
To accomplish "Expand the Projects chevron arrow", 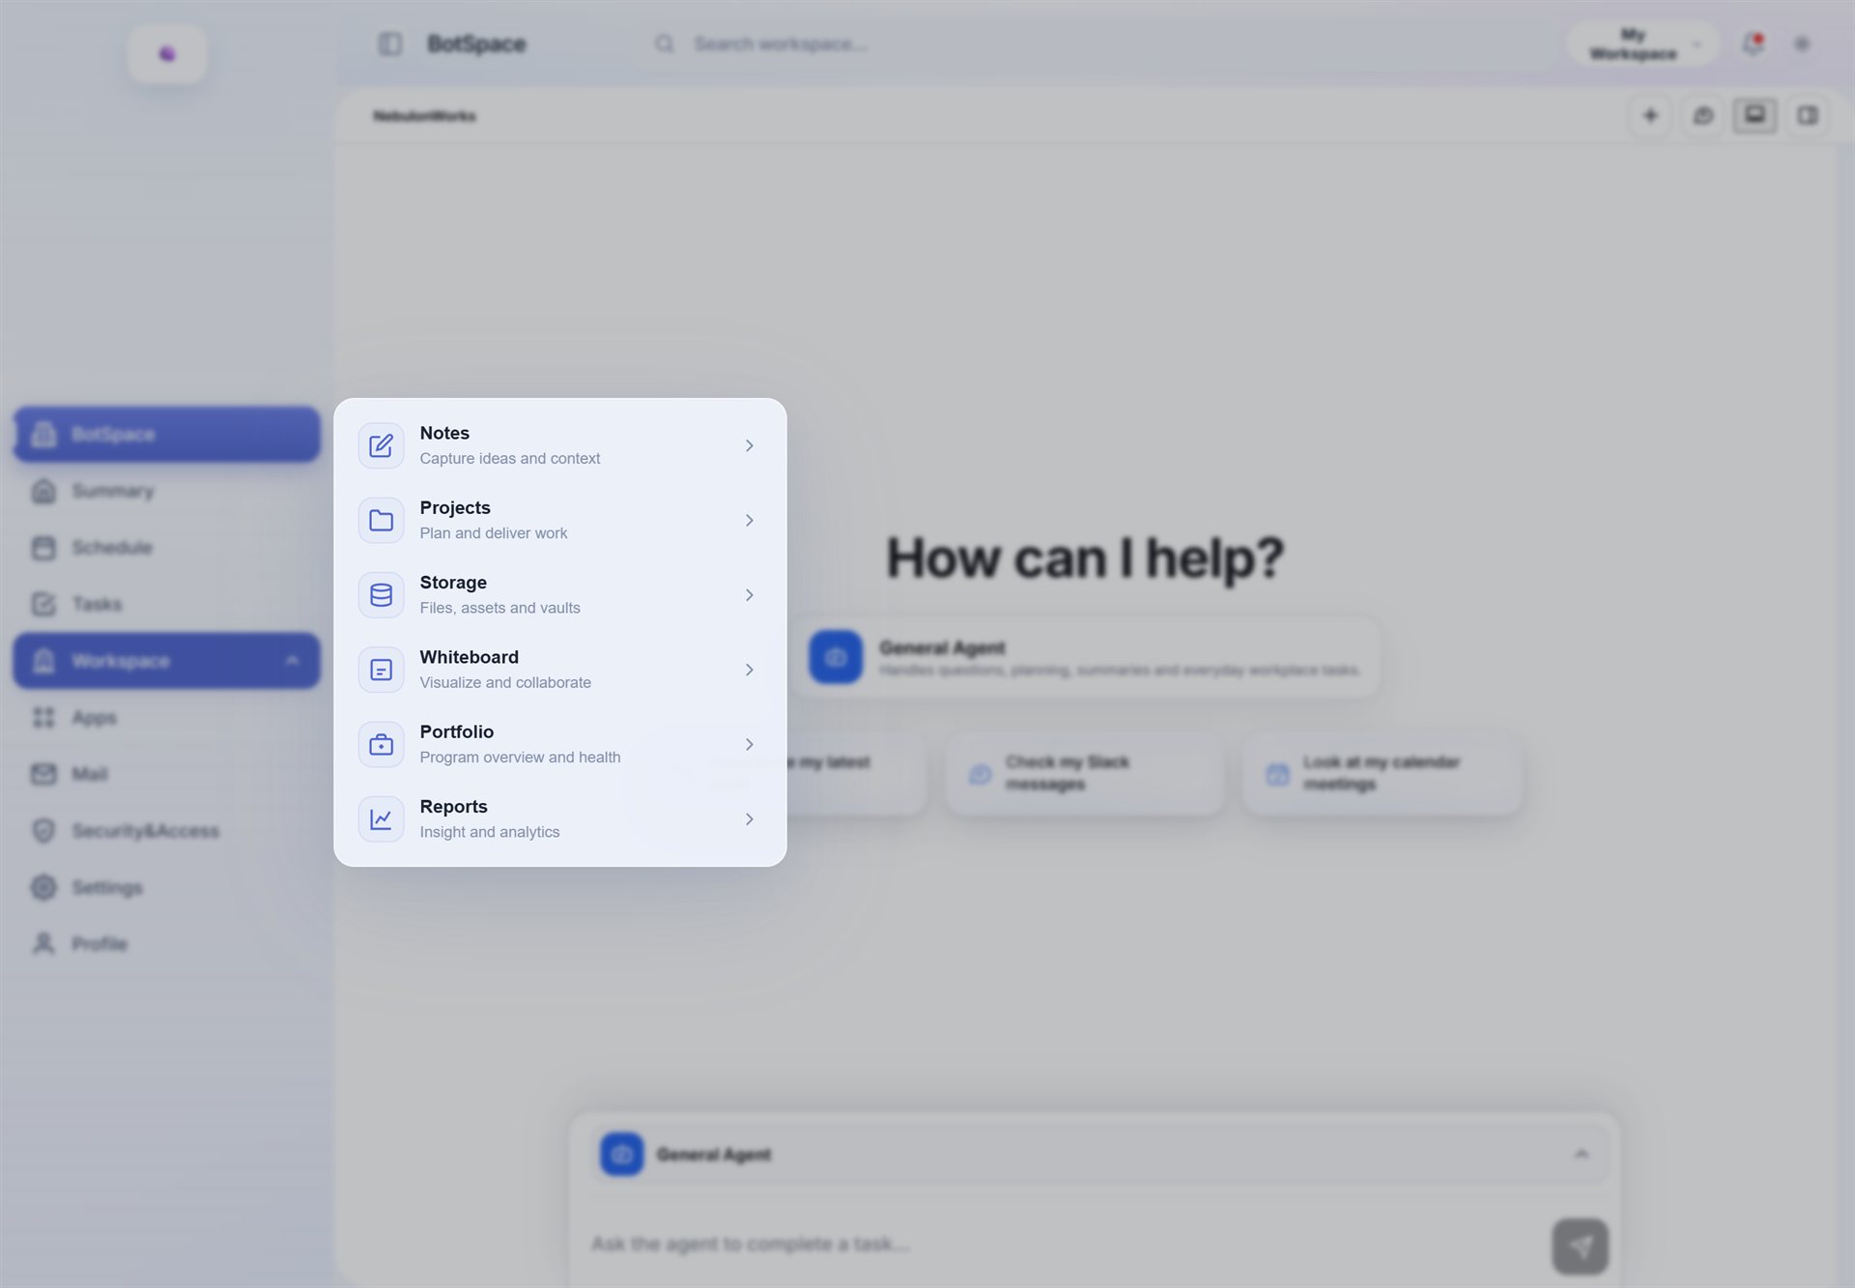I will click(749, 520).
